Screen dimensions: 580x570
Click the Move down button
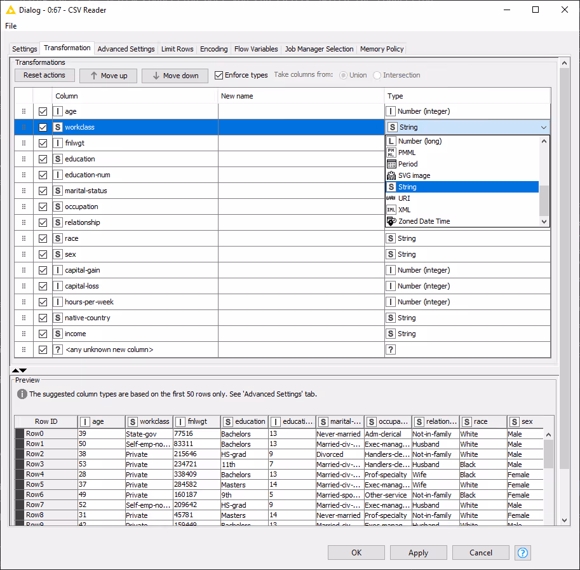coord(175,76)
